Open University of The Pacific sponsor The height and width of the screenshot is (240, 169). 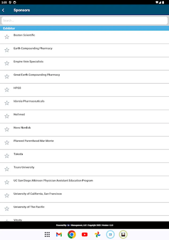(x=29, y=207)
